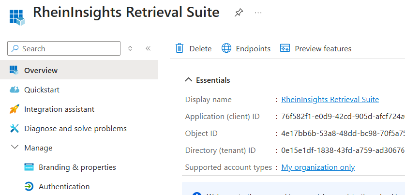405x195 pixels.
Task: Open My organization only link
Action: (318, 167)
